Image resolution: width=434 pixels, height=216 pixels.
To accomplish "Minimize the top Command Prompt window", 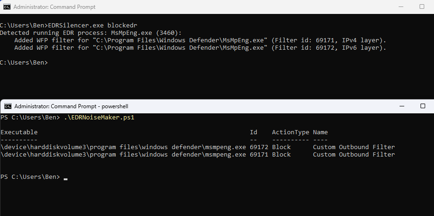I will pyautogui.click(x=400, y=7).
